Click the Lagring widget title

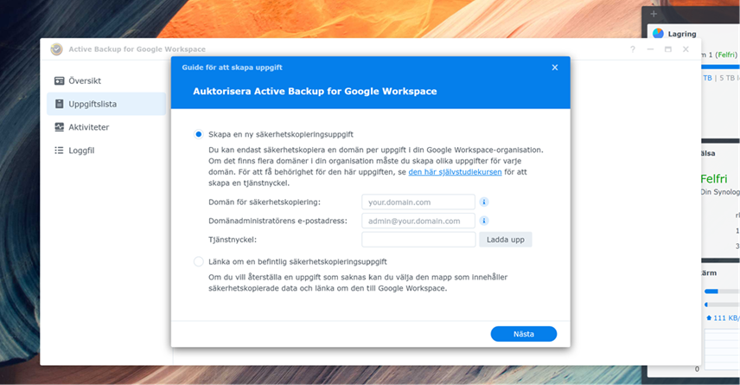tap(682, 34)
